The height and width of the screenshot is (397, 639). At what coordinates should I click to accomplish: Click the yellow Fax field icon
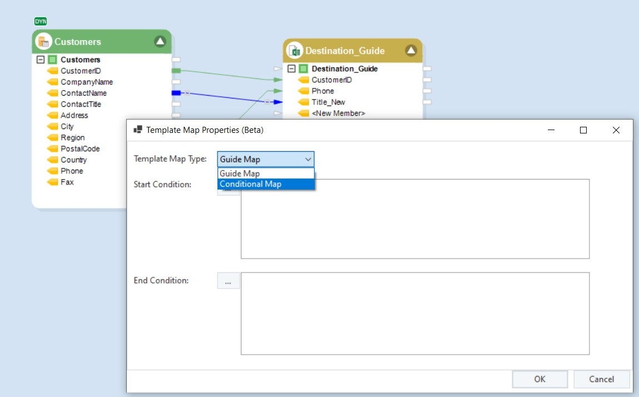52,182
